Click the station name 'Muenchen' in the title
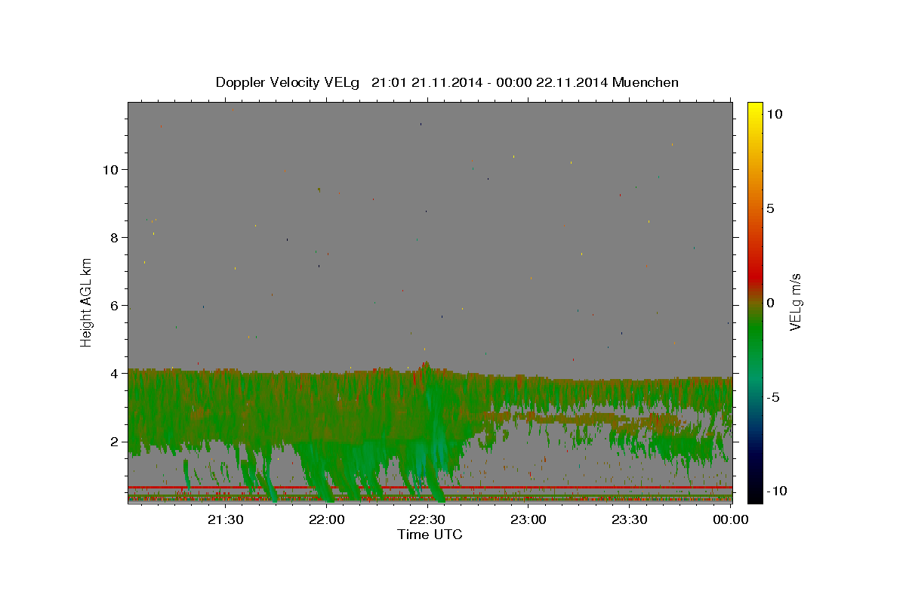 pyautogui.click(x=646, y=82)
